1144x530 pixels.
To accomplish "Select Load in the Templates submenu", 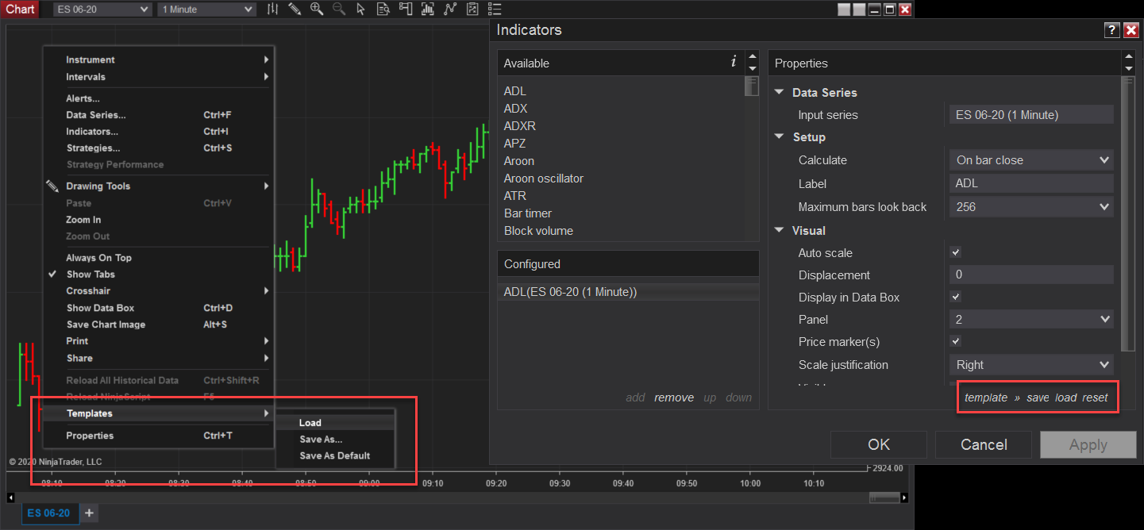I will [x=335, y=423].
